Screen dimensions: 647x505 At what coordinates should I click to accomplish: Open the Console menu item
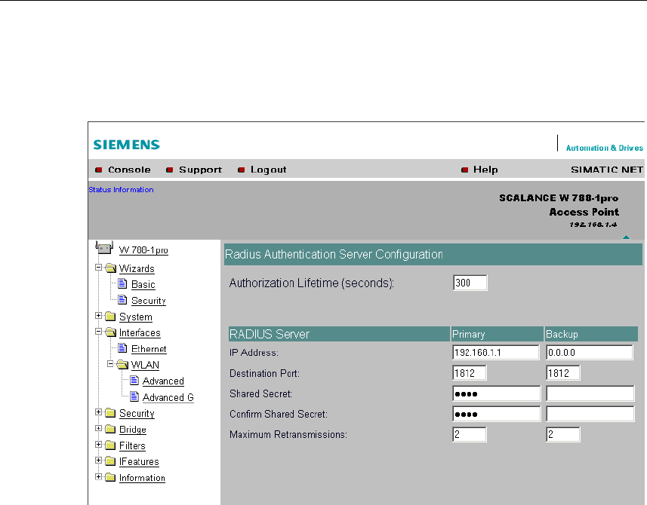pyautogui.click(x=129, y=170)
